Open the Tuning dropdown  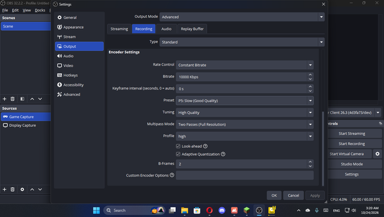pos(245,112)
